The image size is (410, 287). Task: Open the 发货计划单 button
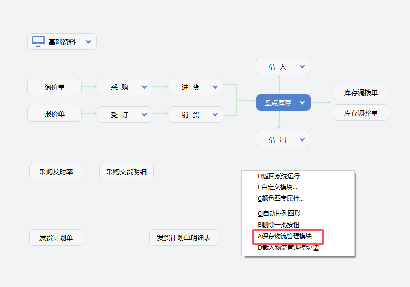click(56, 238)
